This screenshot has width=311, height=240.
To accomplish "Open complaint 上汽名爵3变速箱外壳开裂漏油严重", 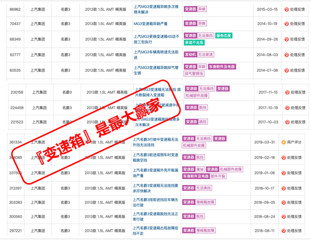I will [155, 173].
